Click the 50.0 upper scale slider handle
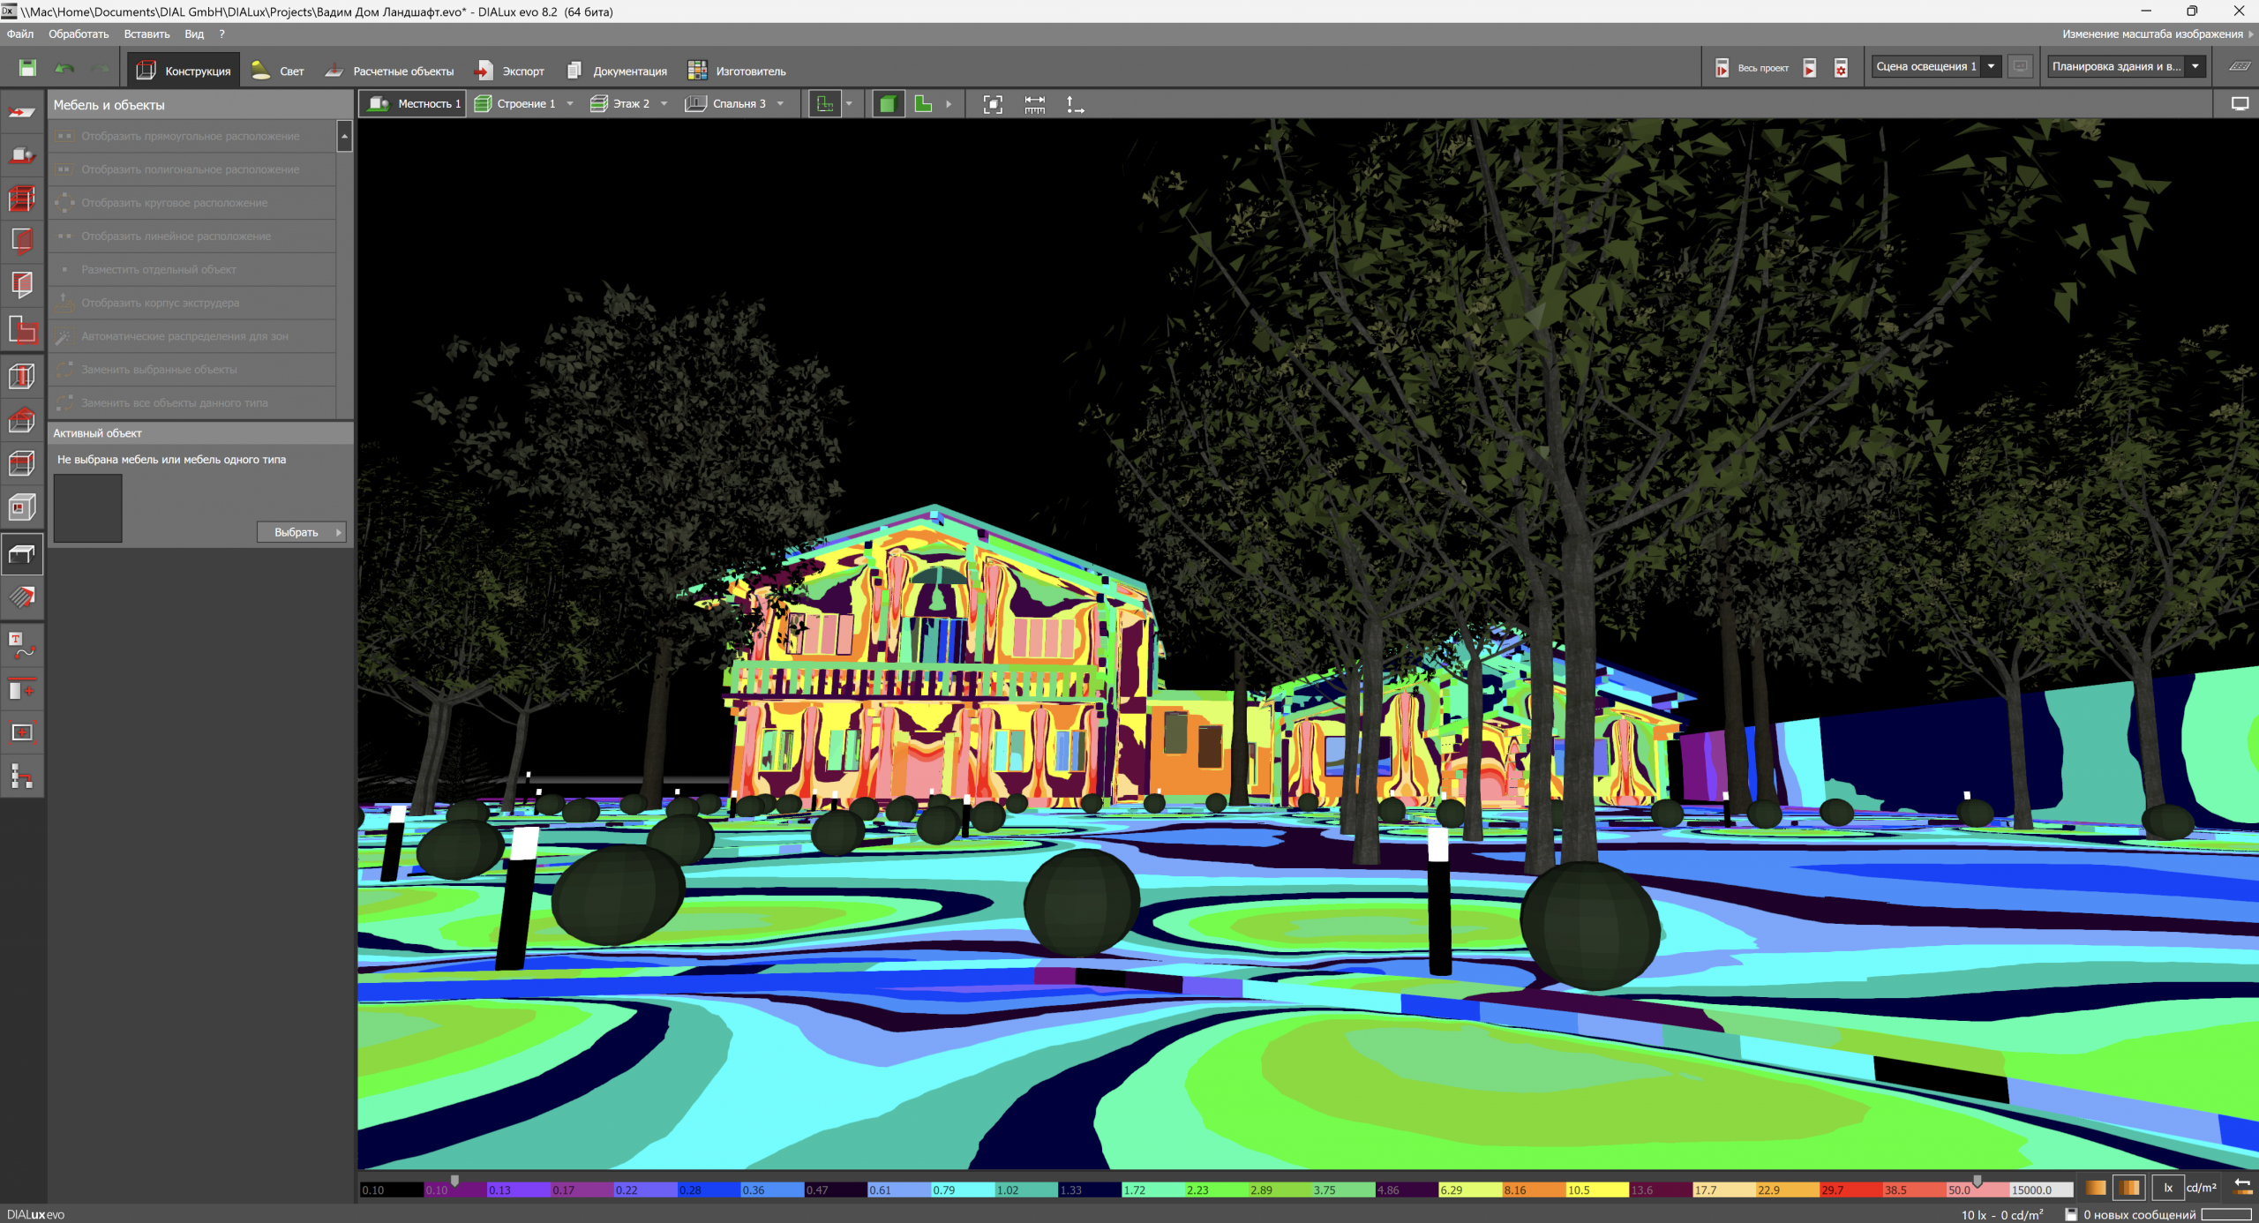This screenshot has width=2259, height=1223. [1978, 1181]
